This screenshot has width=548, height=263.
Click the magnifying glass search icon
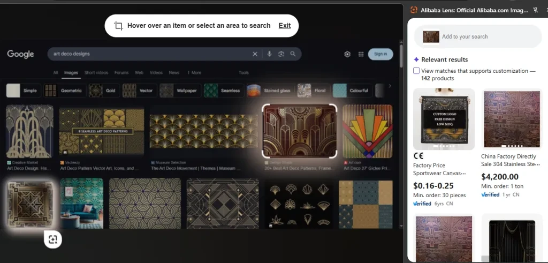point(293,54)
